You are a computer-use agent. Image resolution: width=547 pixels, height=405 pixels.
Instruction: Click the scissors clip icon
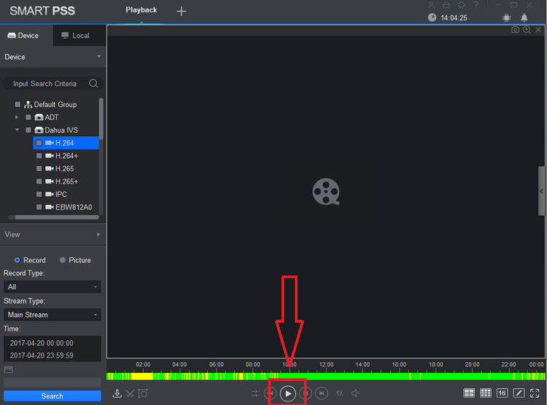pos(130,393)
